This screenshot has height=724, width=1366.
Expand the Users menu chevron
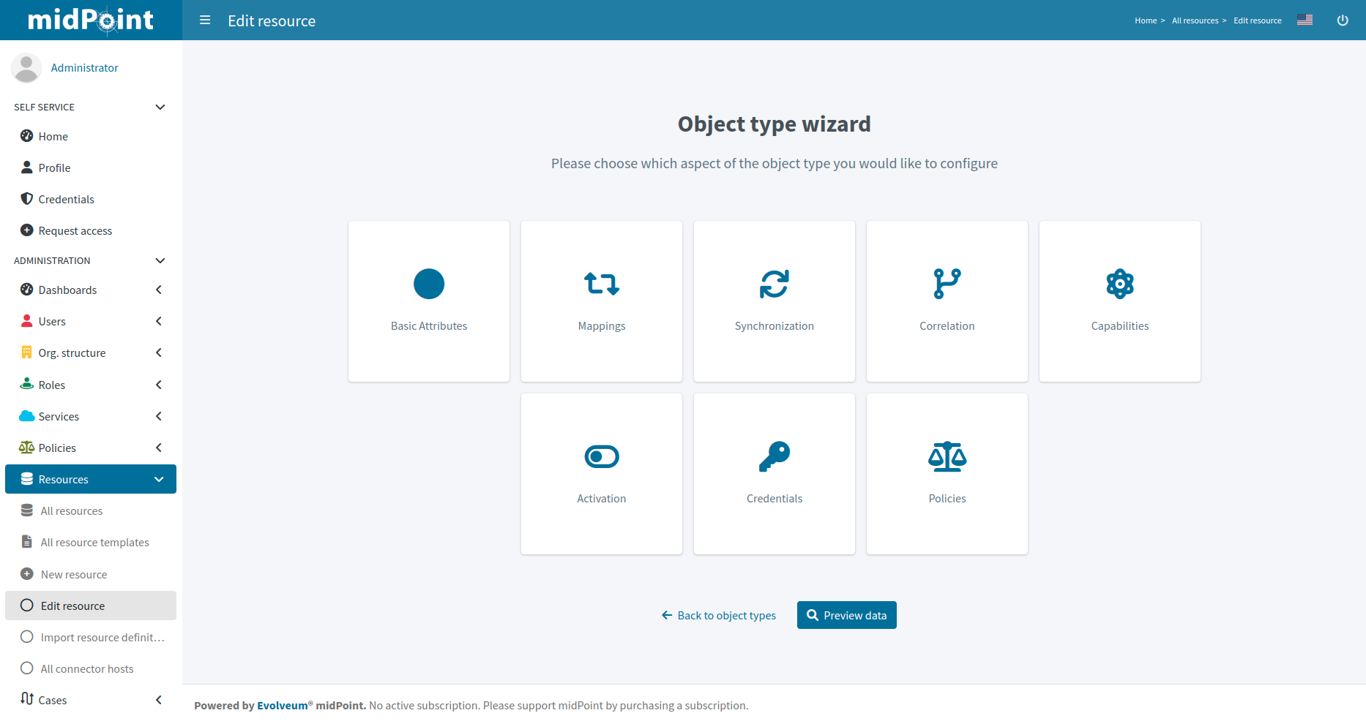point(159,321)
